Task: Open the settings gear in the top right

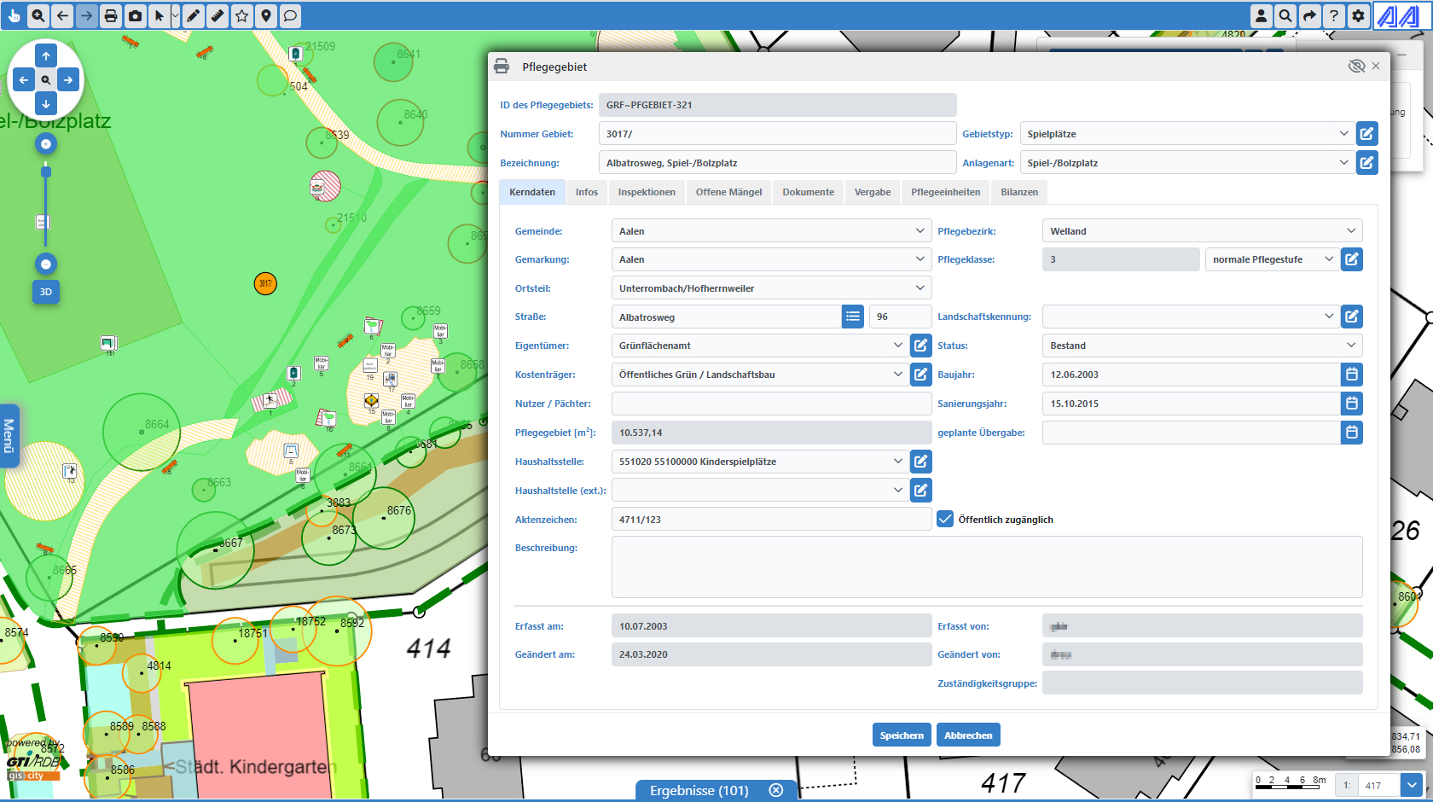Action: point(1358,15)
